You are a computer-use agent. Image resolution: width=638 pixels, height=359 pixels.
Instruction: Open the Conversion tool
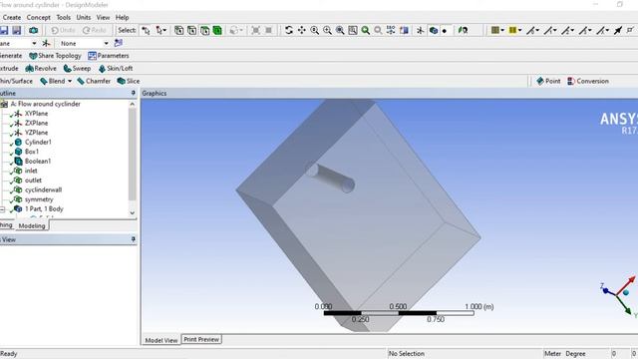pyautogui.click(x=588, y=81)
